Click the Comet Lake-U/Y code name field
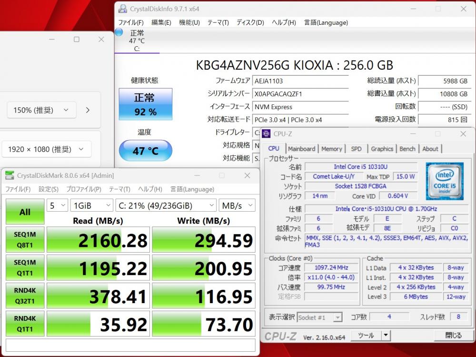Viewport: 476px width, 357px height. [333, 176]
